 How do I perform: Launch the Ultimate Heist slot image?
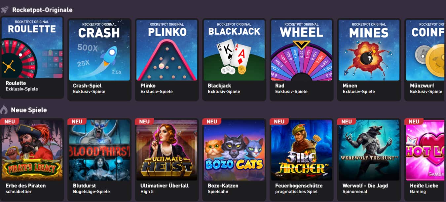[167, 150]
